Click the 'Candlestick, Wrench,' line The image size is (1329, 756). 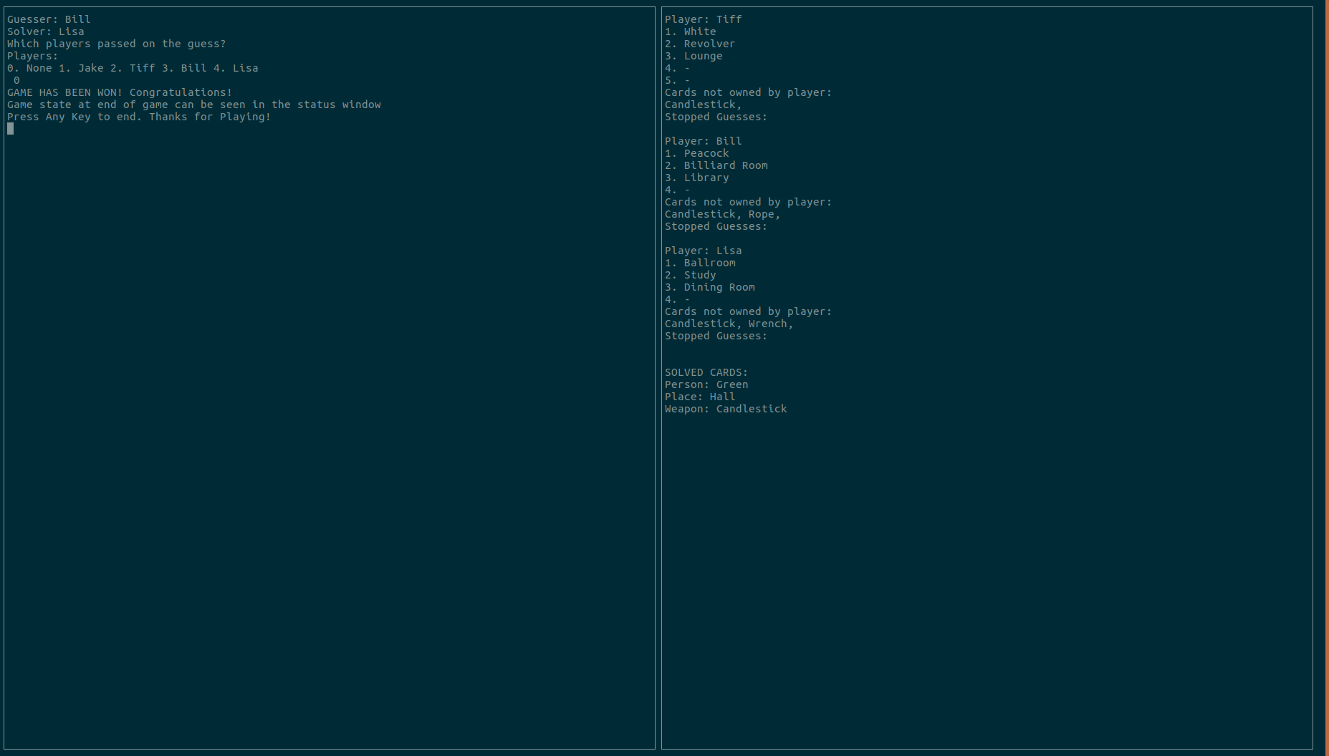pyautogui.click(x=729, y=324)
